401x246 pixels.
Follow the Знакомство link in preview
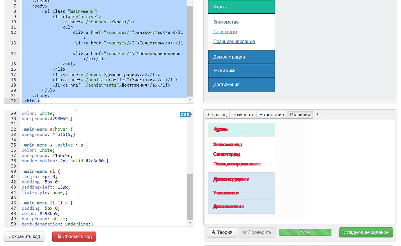point(226,22)
